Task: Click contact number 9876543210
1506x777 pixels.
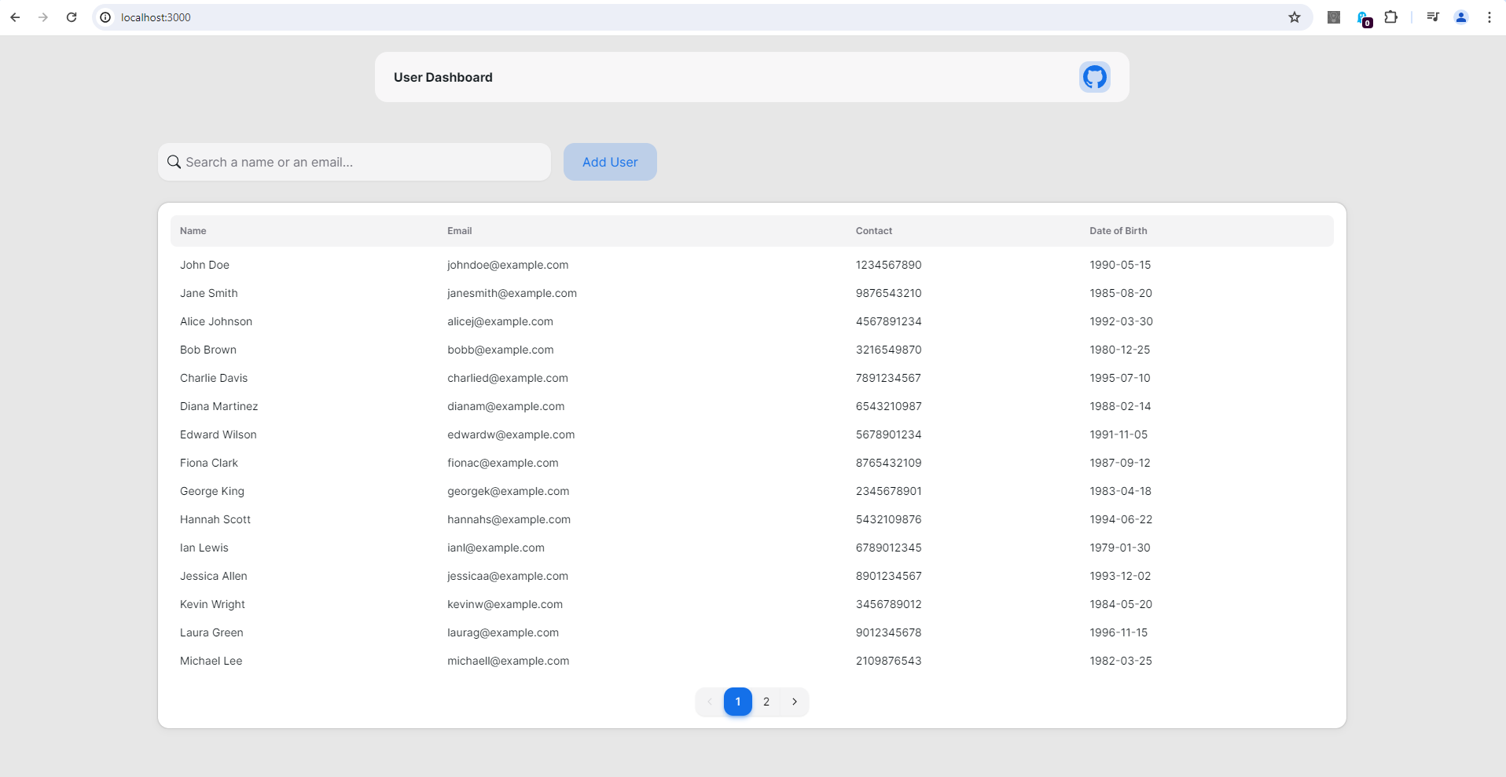Action: point(889,293)
